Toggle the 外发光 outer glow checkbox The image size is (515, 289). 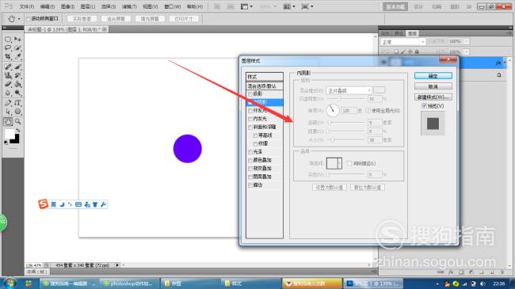(250, 111)
